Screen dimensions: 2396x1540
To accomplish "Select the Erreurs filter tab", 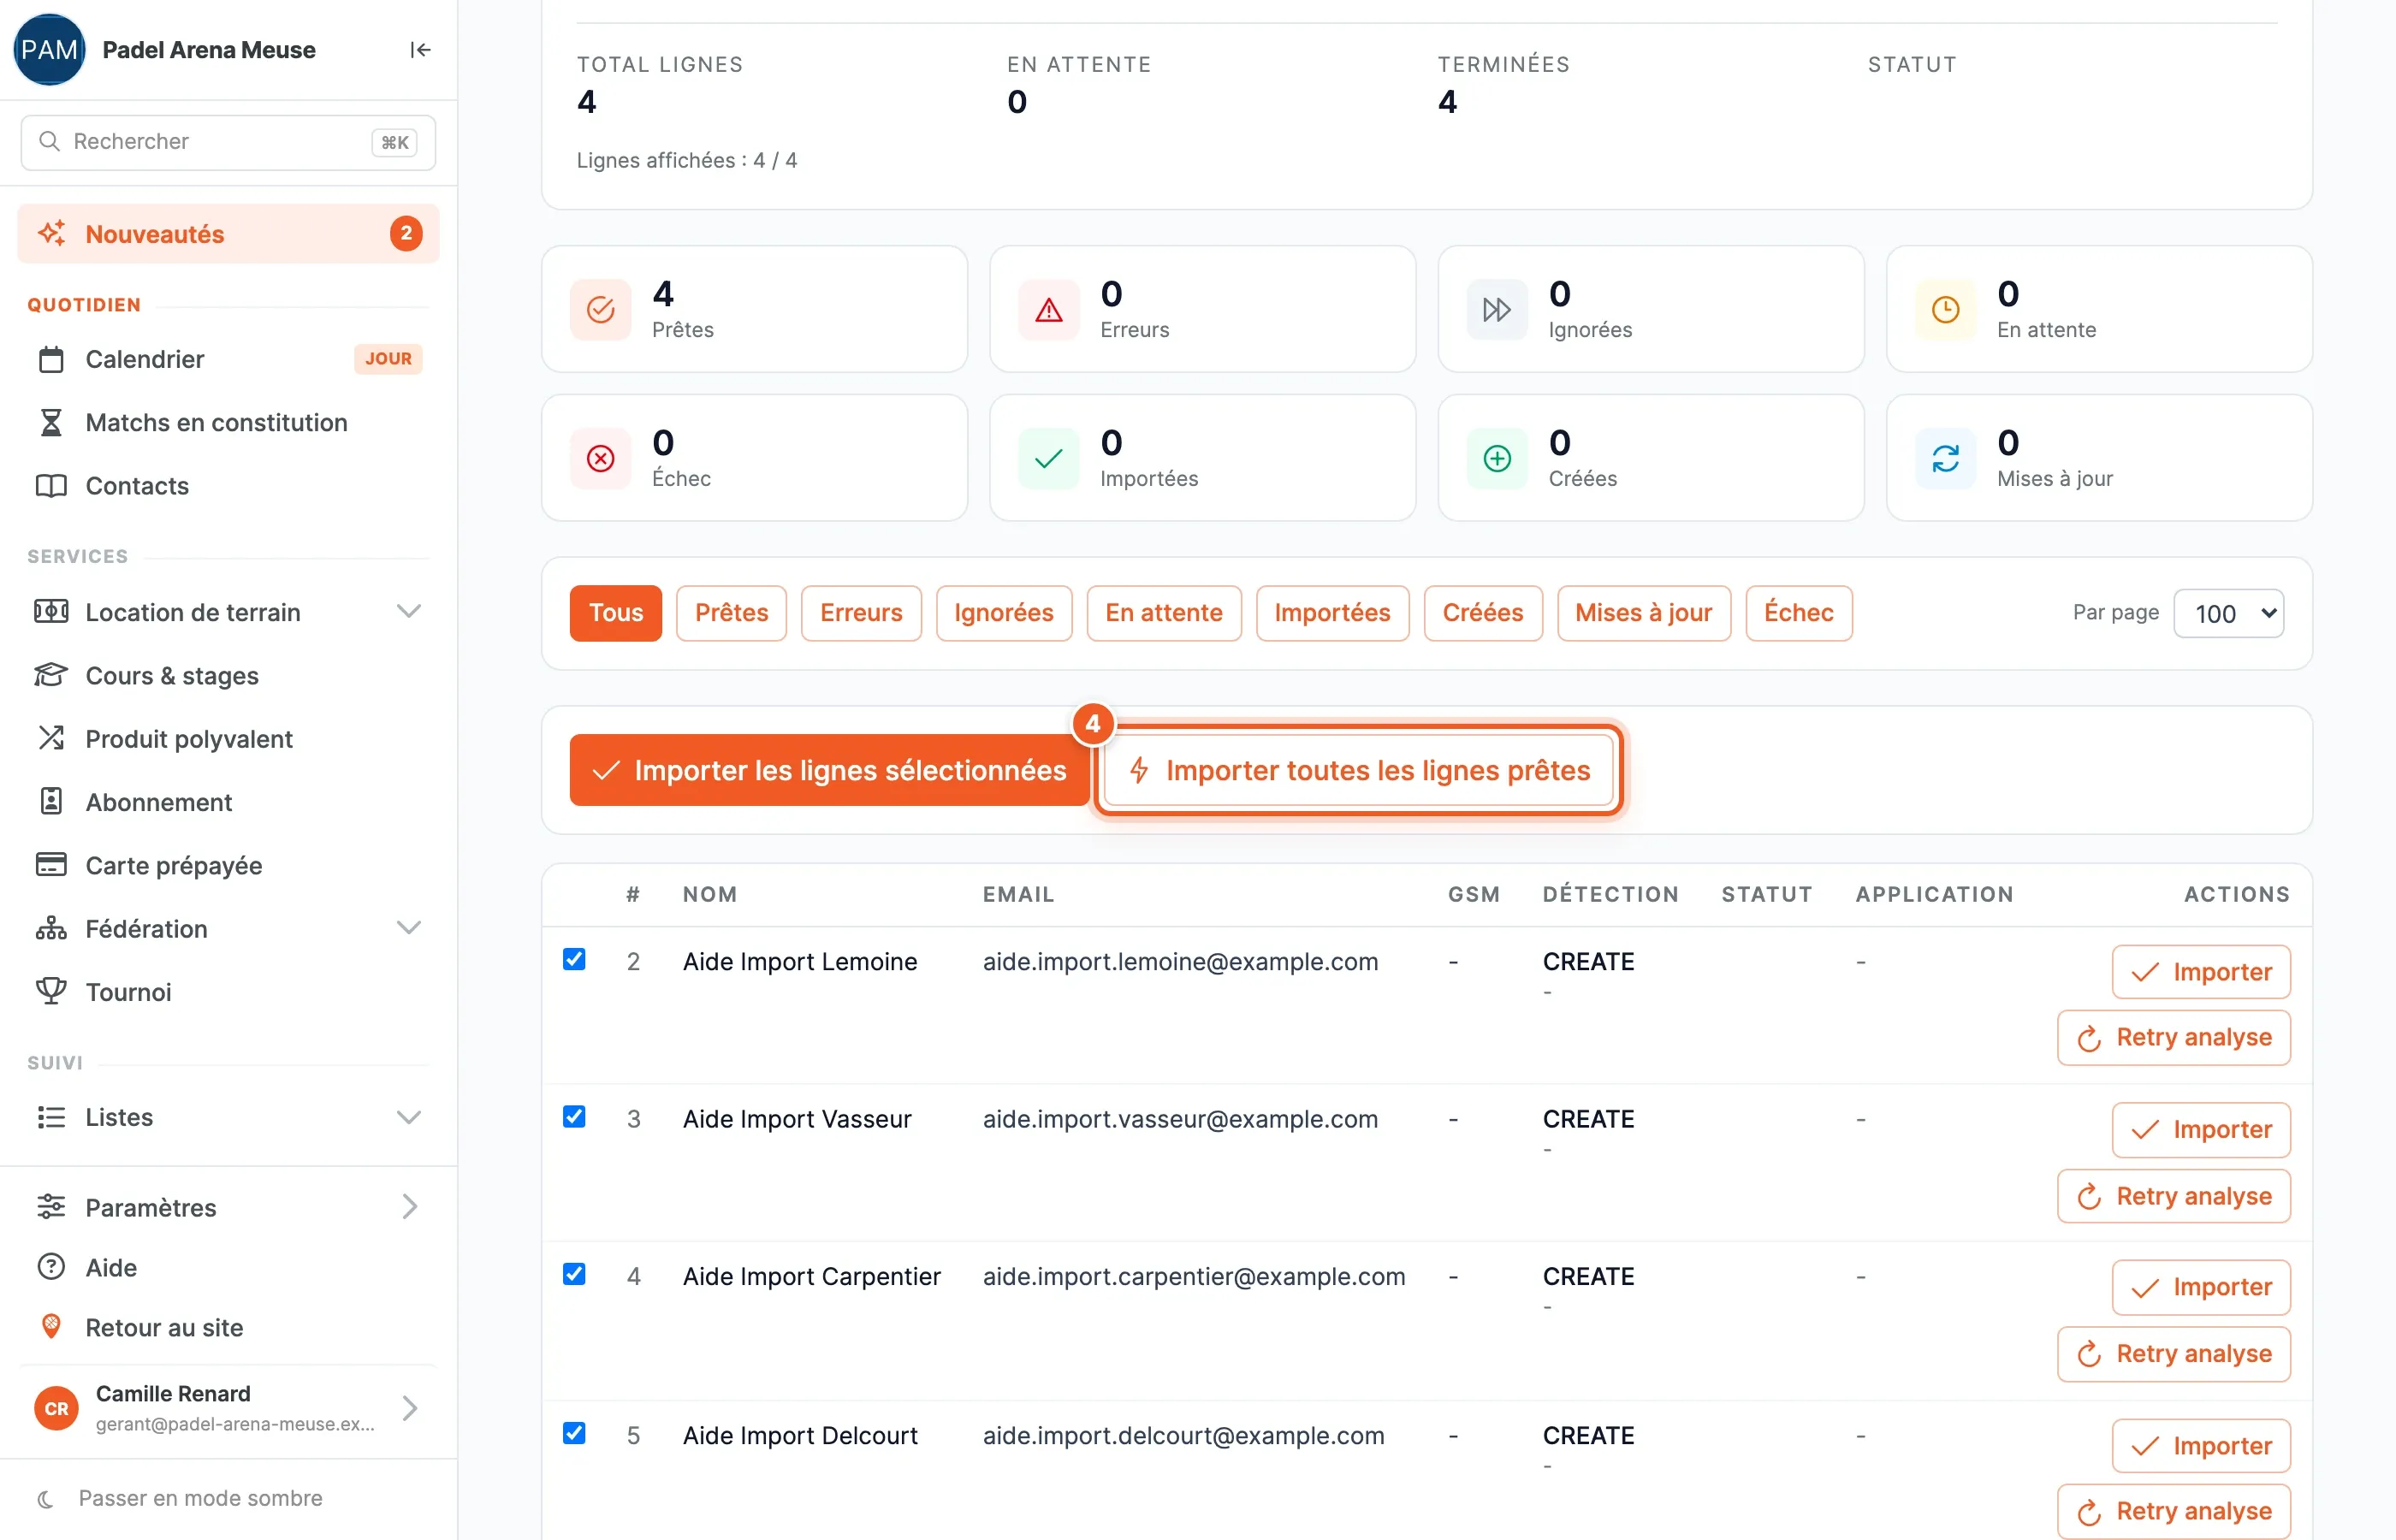I will [x=861, y=613].
